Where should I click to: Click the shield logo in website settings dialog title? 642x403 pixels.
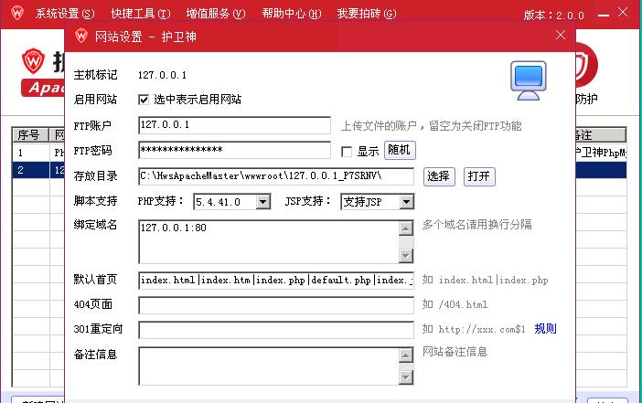click(81, 36)
